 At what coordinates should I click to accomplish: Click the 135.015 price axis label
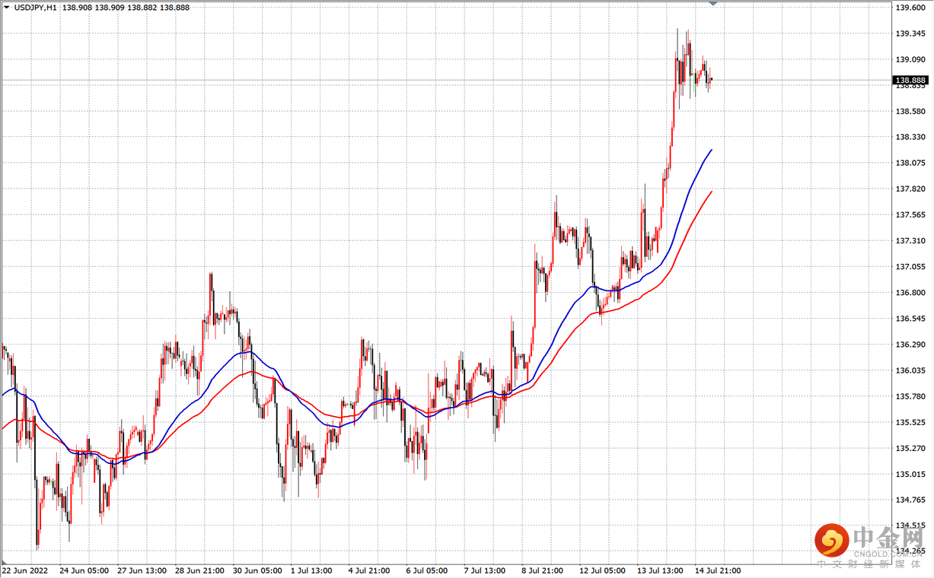(910, 474)
